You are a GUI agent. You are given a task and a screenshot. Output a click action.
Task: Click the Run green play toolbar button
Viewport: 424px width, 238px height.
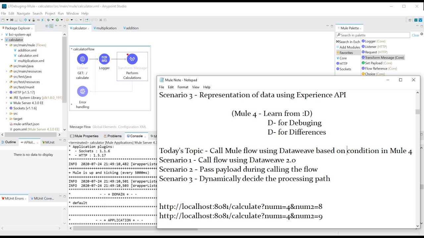point(57,20)
